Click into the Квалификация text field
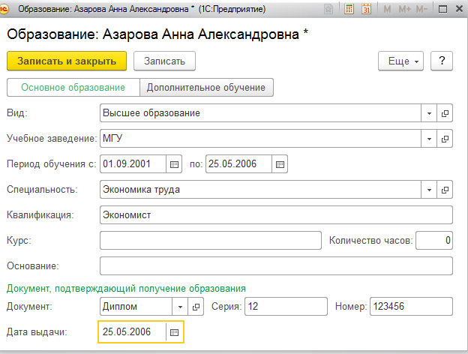This screenshot has width=468, height=354. pyautogui.click(x=276, y=215)
